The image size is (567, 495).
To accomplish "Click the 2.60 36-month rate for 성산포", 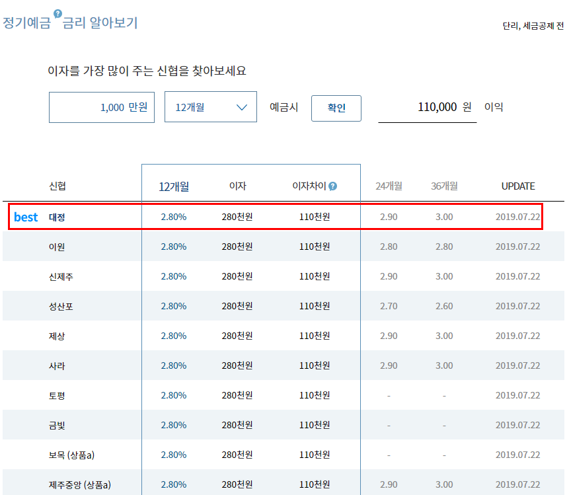I will click(444, 306).
